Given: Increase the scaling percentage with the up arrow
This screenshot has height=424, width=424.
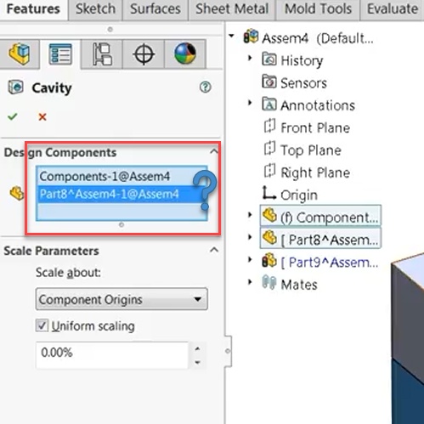Looking at the screenshot, I should 198,349.
